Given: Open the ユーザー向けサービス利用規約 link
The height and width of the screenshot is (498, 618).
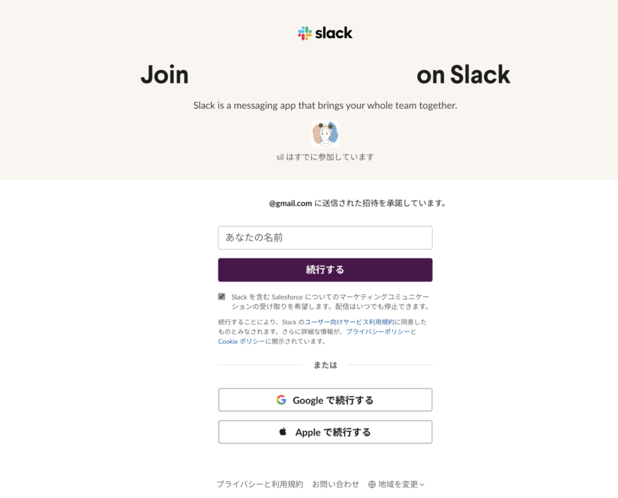Looking at the screenshot, I should (349, 322).
